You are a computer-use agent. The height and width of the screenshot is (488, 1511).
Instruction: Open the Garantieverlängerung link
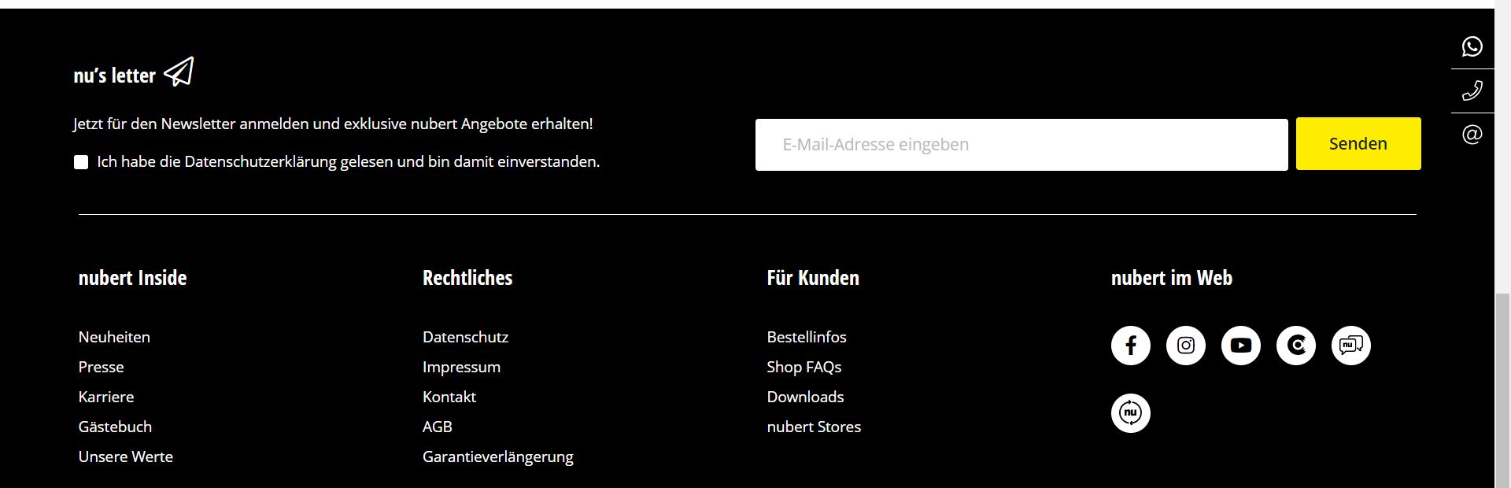pyautogui.click(x=497, y=457)
